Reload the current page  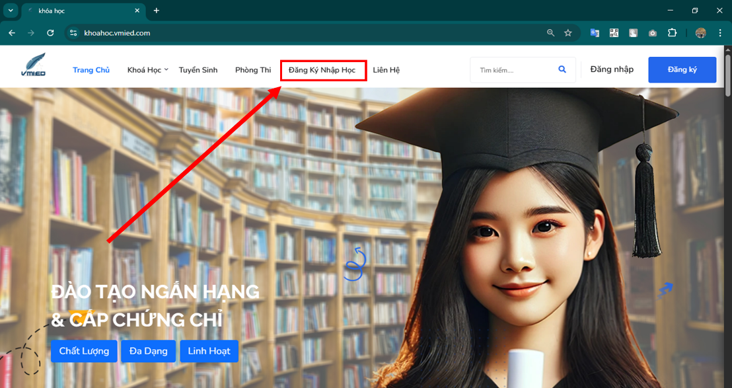(50, 32)
